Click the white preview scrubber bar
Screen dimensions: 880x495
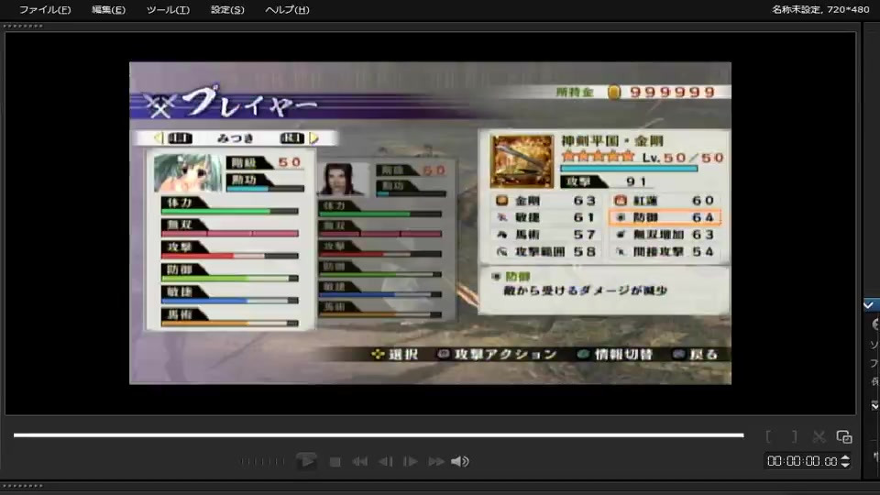(379, 434)
